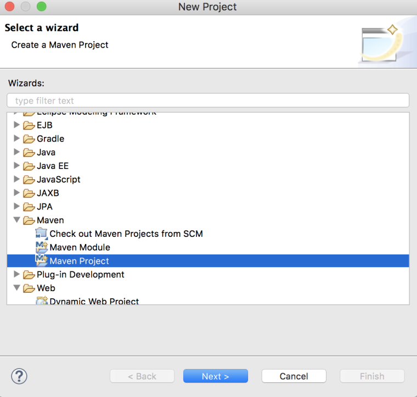
Task: Click the Plug-in Development folder icon
Action: point(29,275)
